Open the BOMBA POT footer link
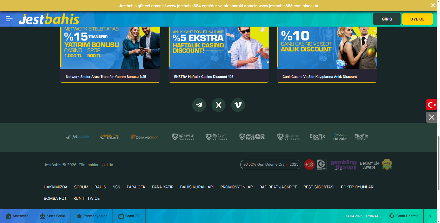Screen dimensions: 440x223 click(55, 198)
